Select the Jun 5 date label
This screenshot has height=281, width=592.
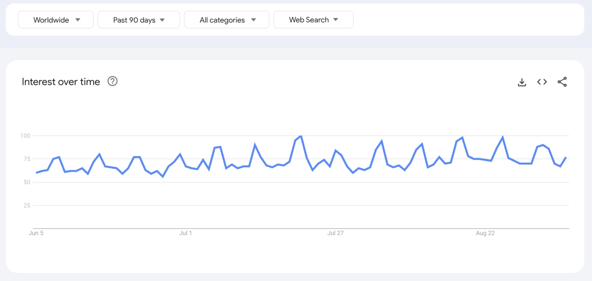pyautogui.click(x=36, y=233)
